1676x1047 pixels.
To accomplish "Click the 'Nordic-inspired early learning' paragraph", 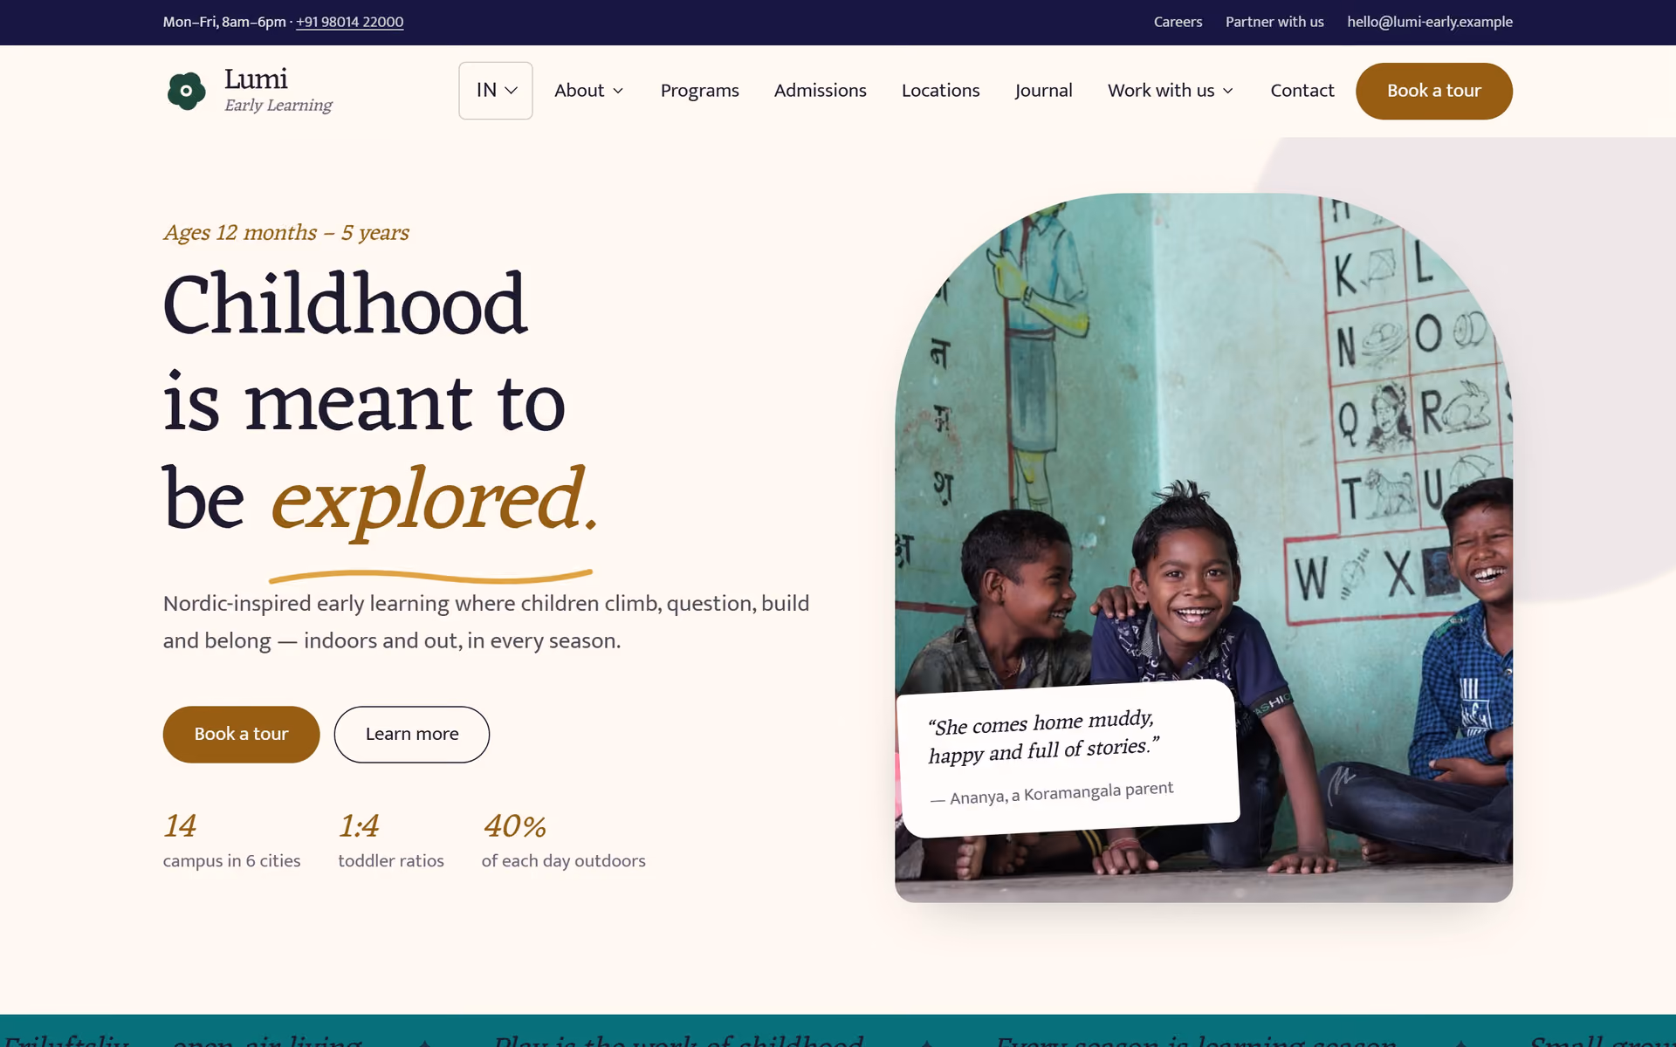I will click(x=486, y=622).
